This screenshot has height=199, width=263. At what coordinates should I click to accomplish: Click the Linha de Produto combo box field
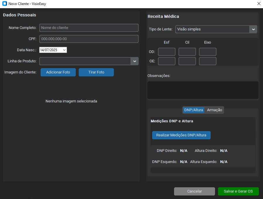[89, 61]
